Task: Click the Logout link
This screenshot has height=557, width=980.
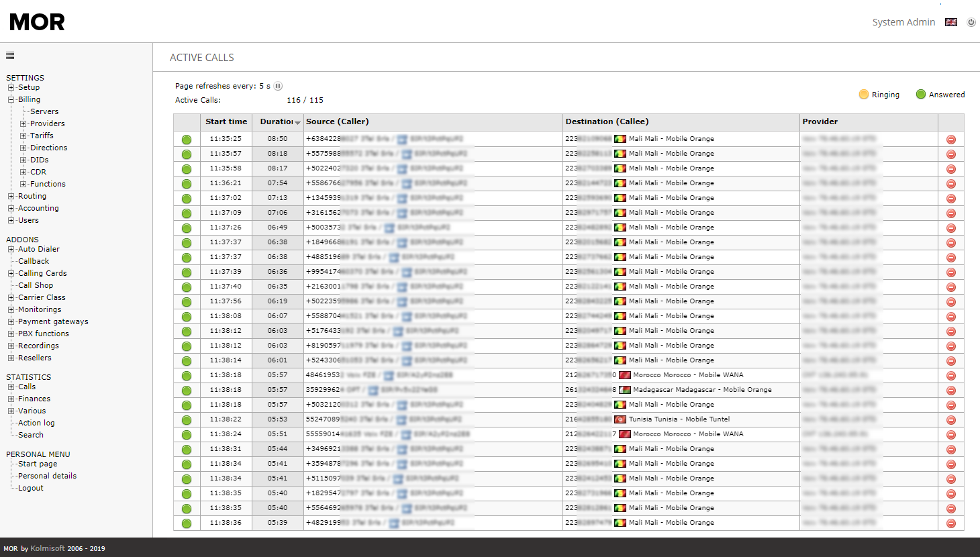Action: click(x=31, y=488)
